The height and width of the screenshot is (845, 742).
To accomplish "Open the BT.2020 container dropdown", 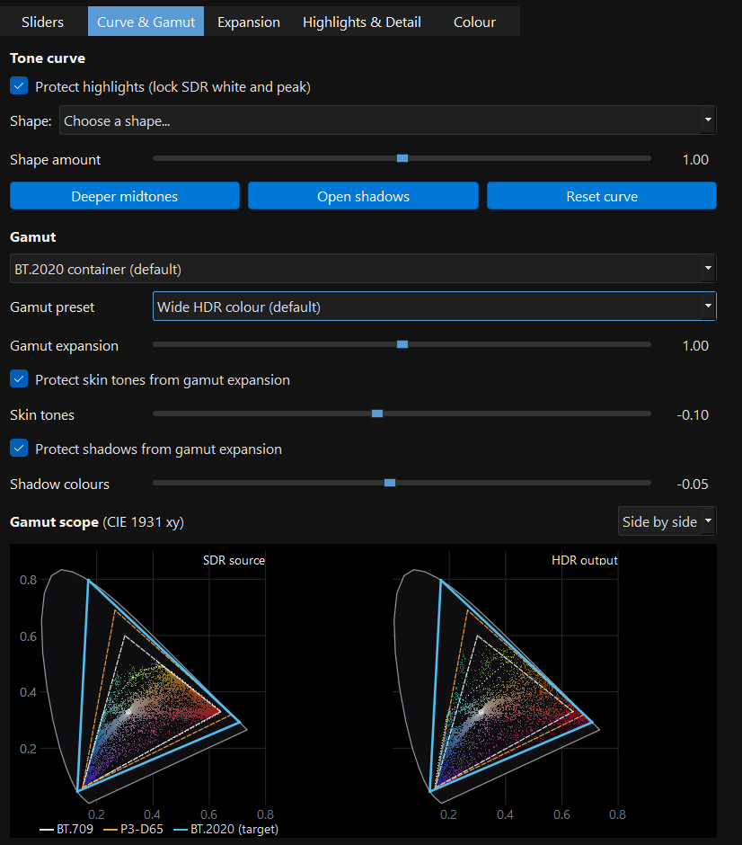I will click(x=363, y=269).
